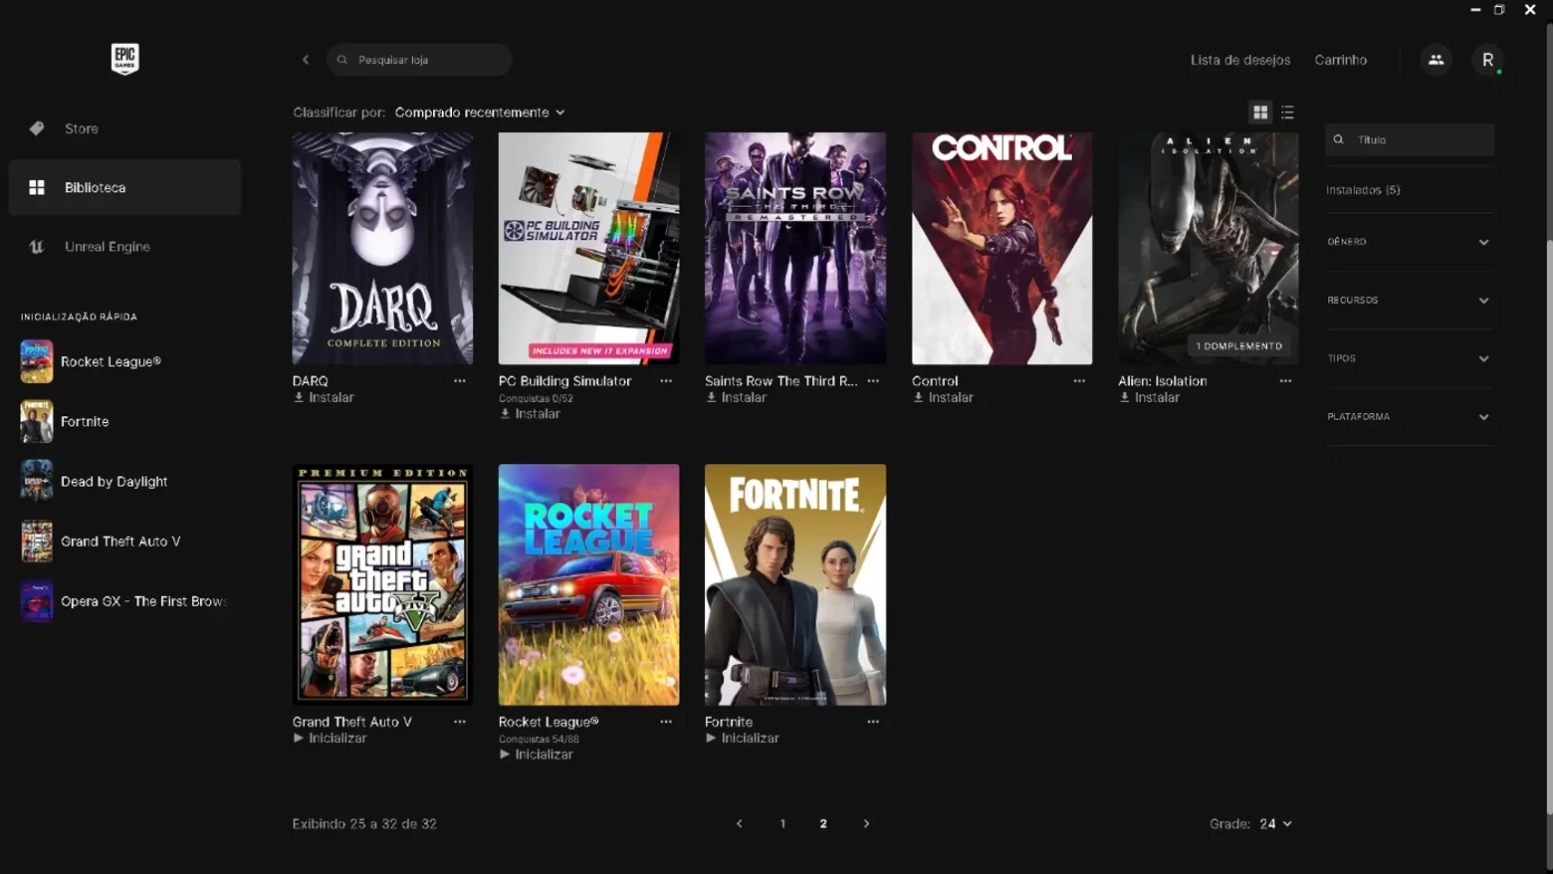The image size is (1553, 874).
Task: Go to page 1
Action: [782, 824]
